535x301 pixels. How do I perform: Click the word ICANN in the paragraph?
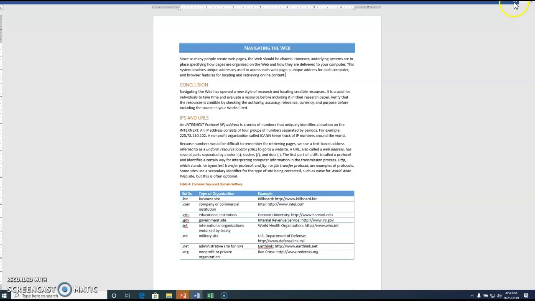(265, 135)
